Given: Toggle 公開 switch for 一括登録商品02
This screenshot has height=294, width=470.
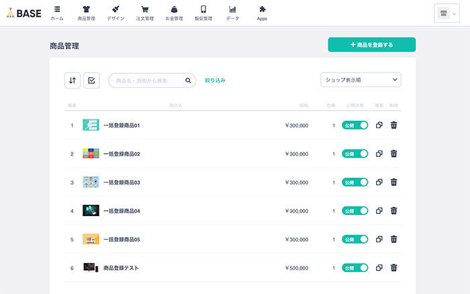Looking at the screenshot, I should tap(355, 154).
